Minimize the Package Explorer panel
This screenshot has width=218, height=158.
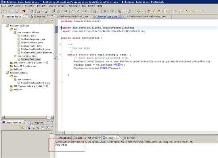tap(48, 16)
